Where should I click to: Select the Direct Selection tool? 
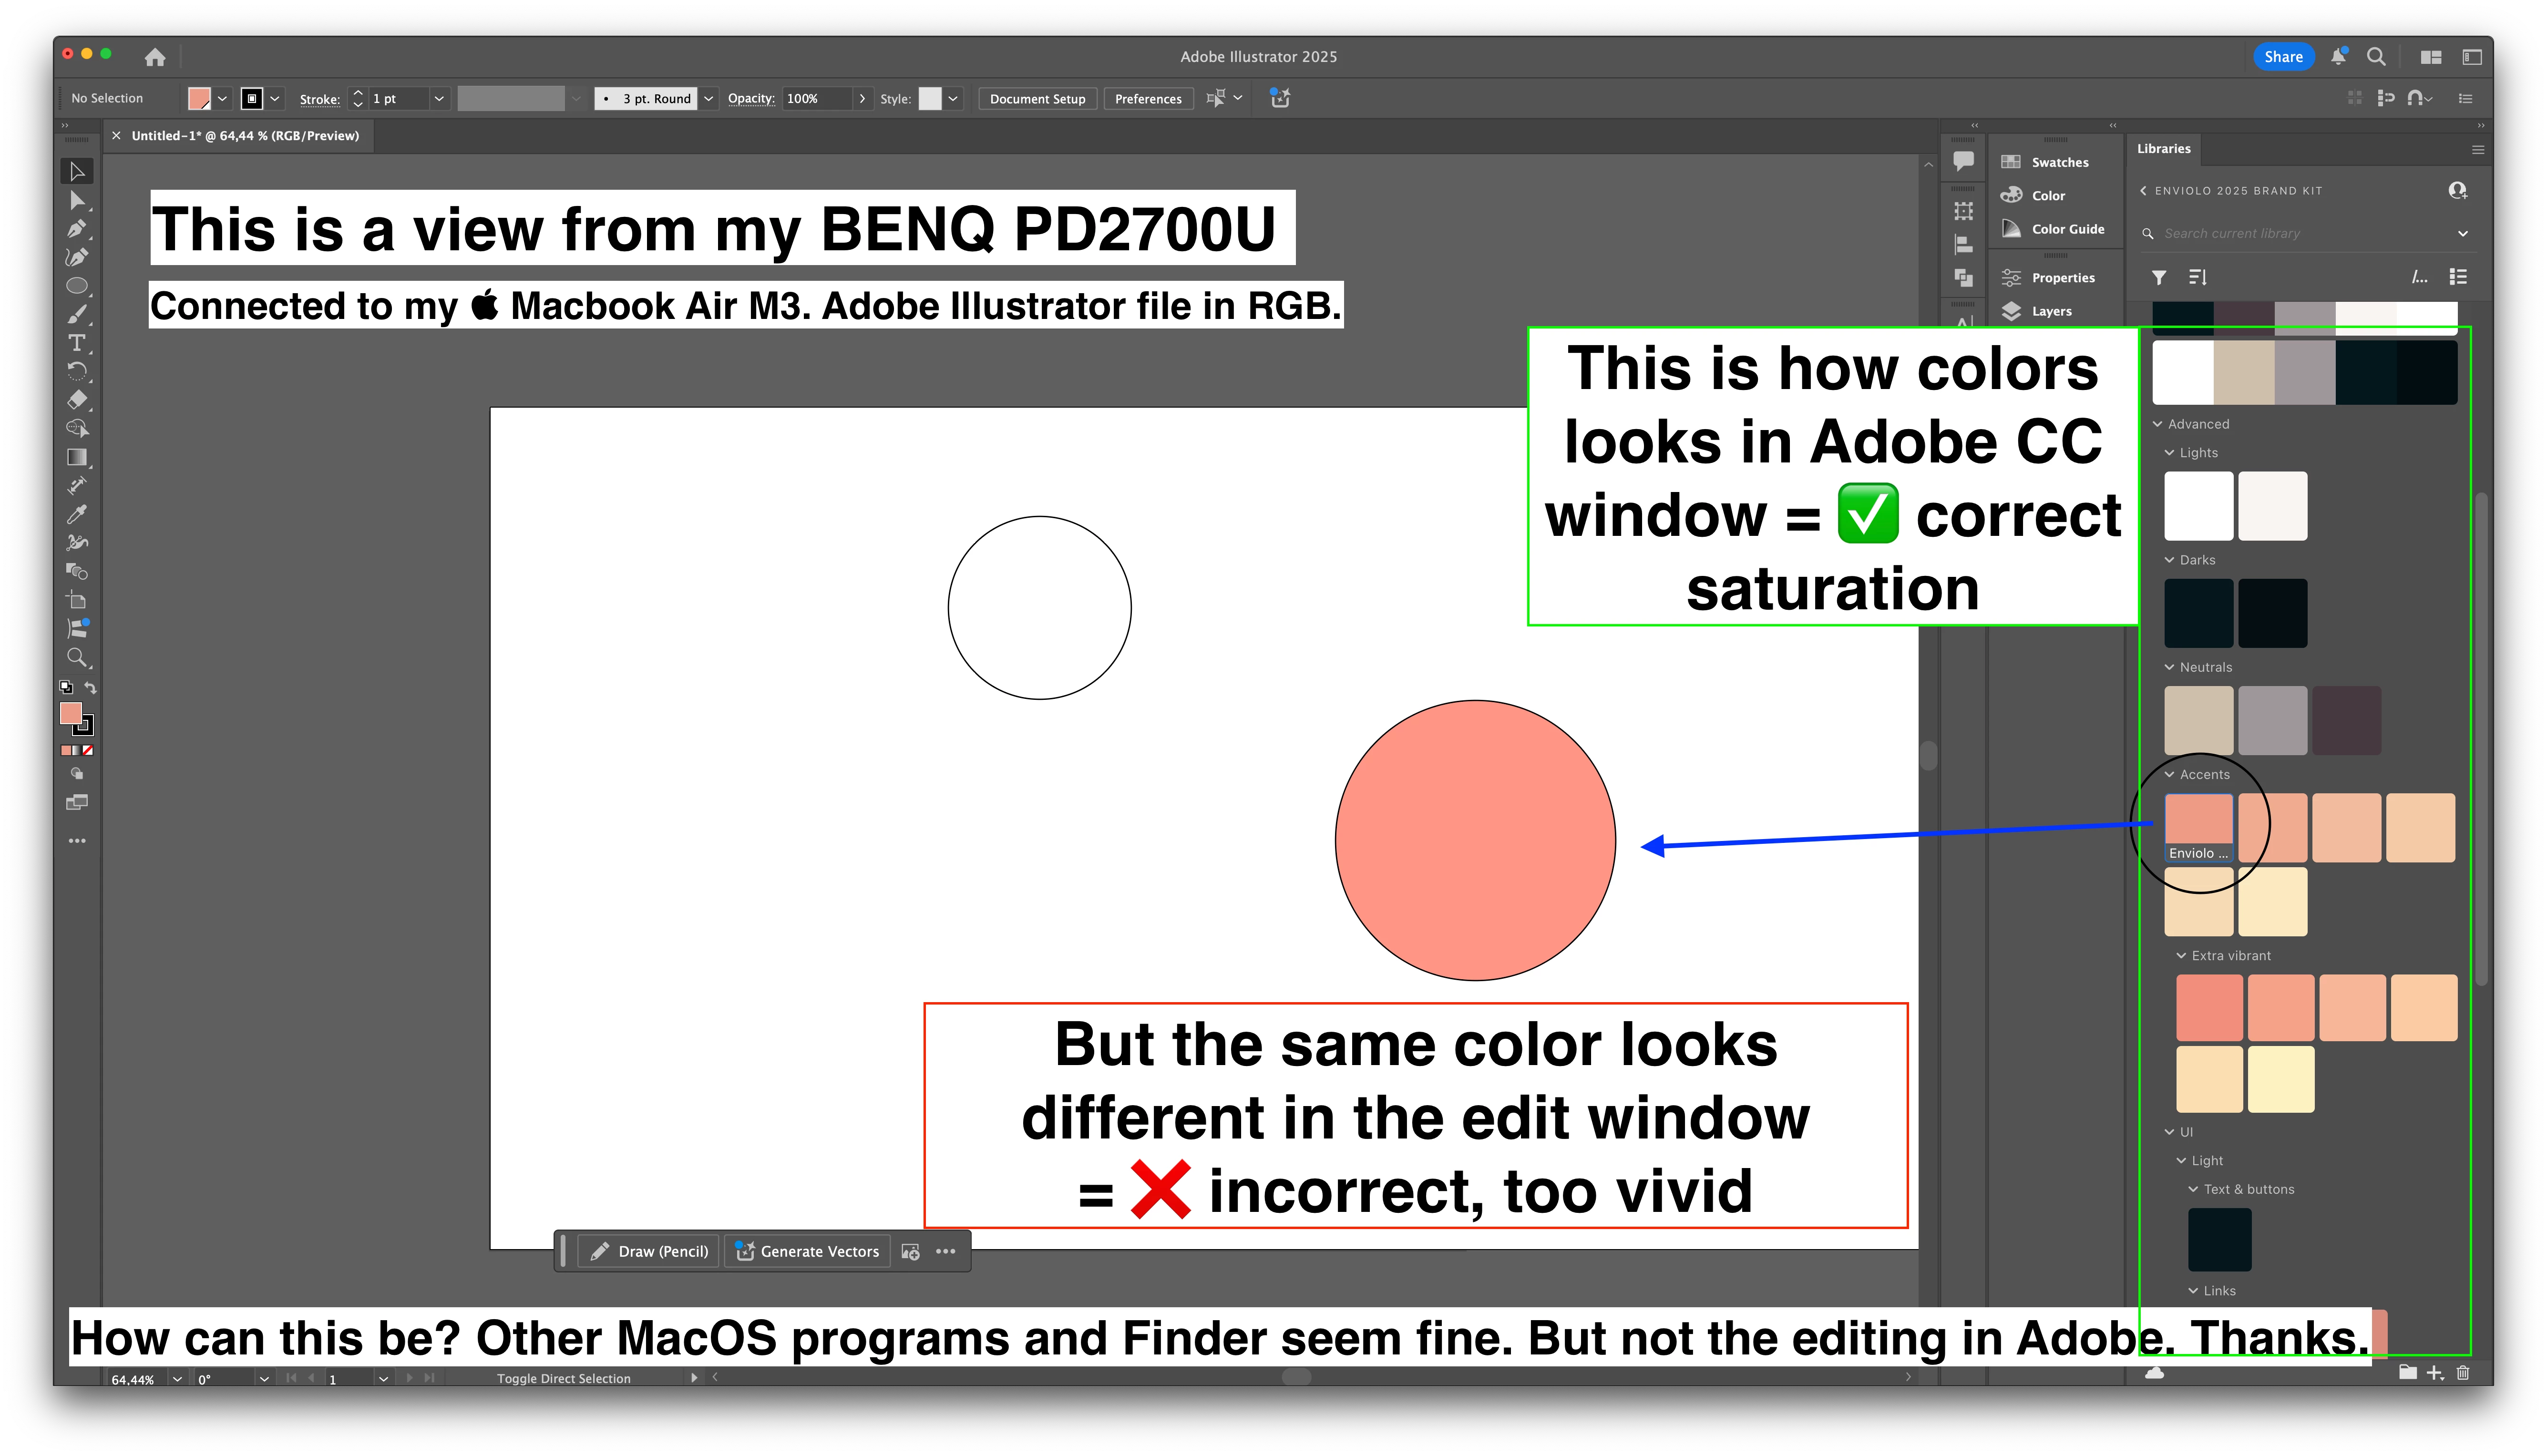point(76,201)
